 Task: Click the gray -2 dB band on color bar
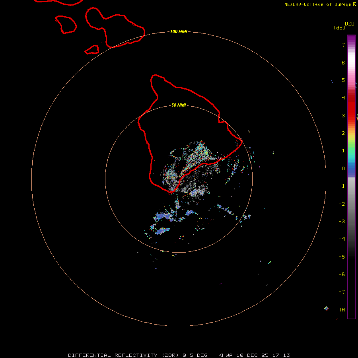click(351, 204)
